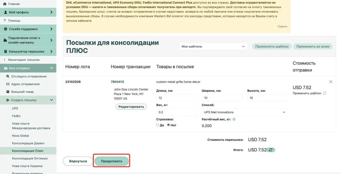Focus the Высота, см input field
This screenshot has height=174, width=341.
tap(267, 98)
